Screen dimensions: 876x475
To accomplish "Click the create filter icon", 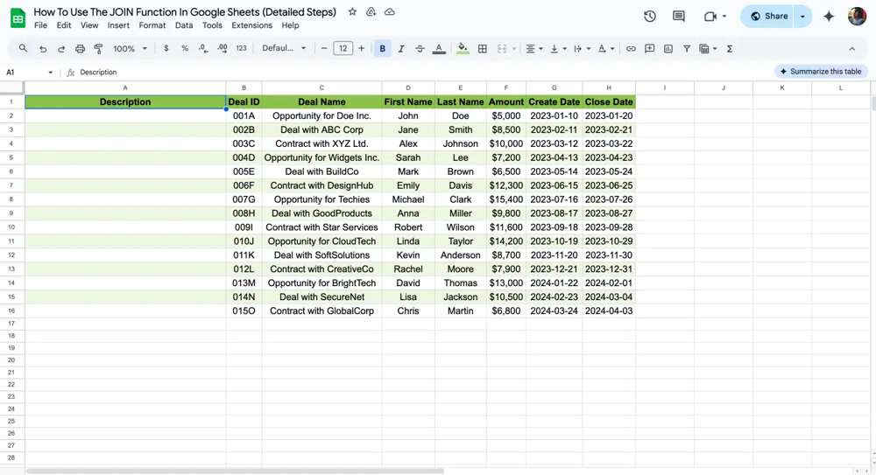I will pos(687,49).
